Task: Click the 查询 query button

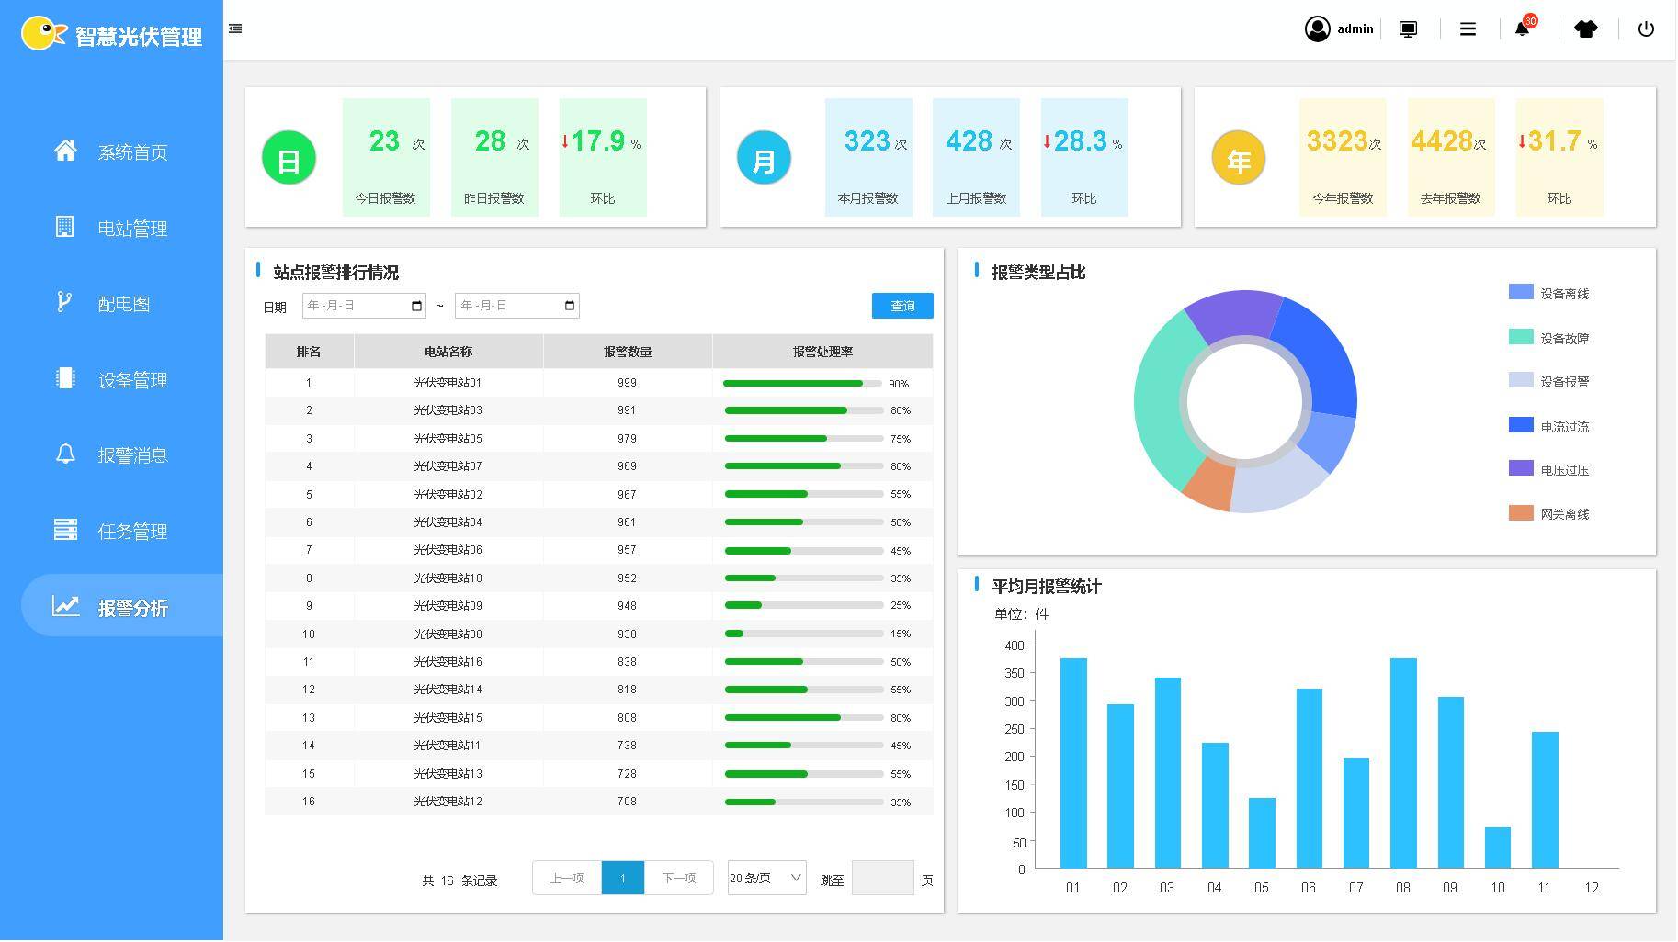Action: 901,306
